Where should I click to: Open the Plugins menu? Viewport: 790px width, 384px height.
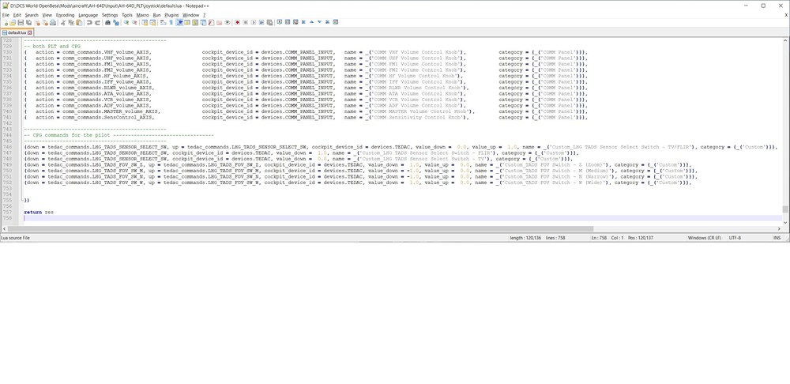(171, 15)
